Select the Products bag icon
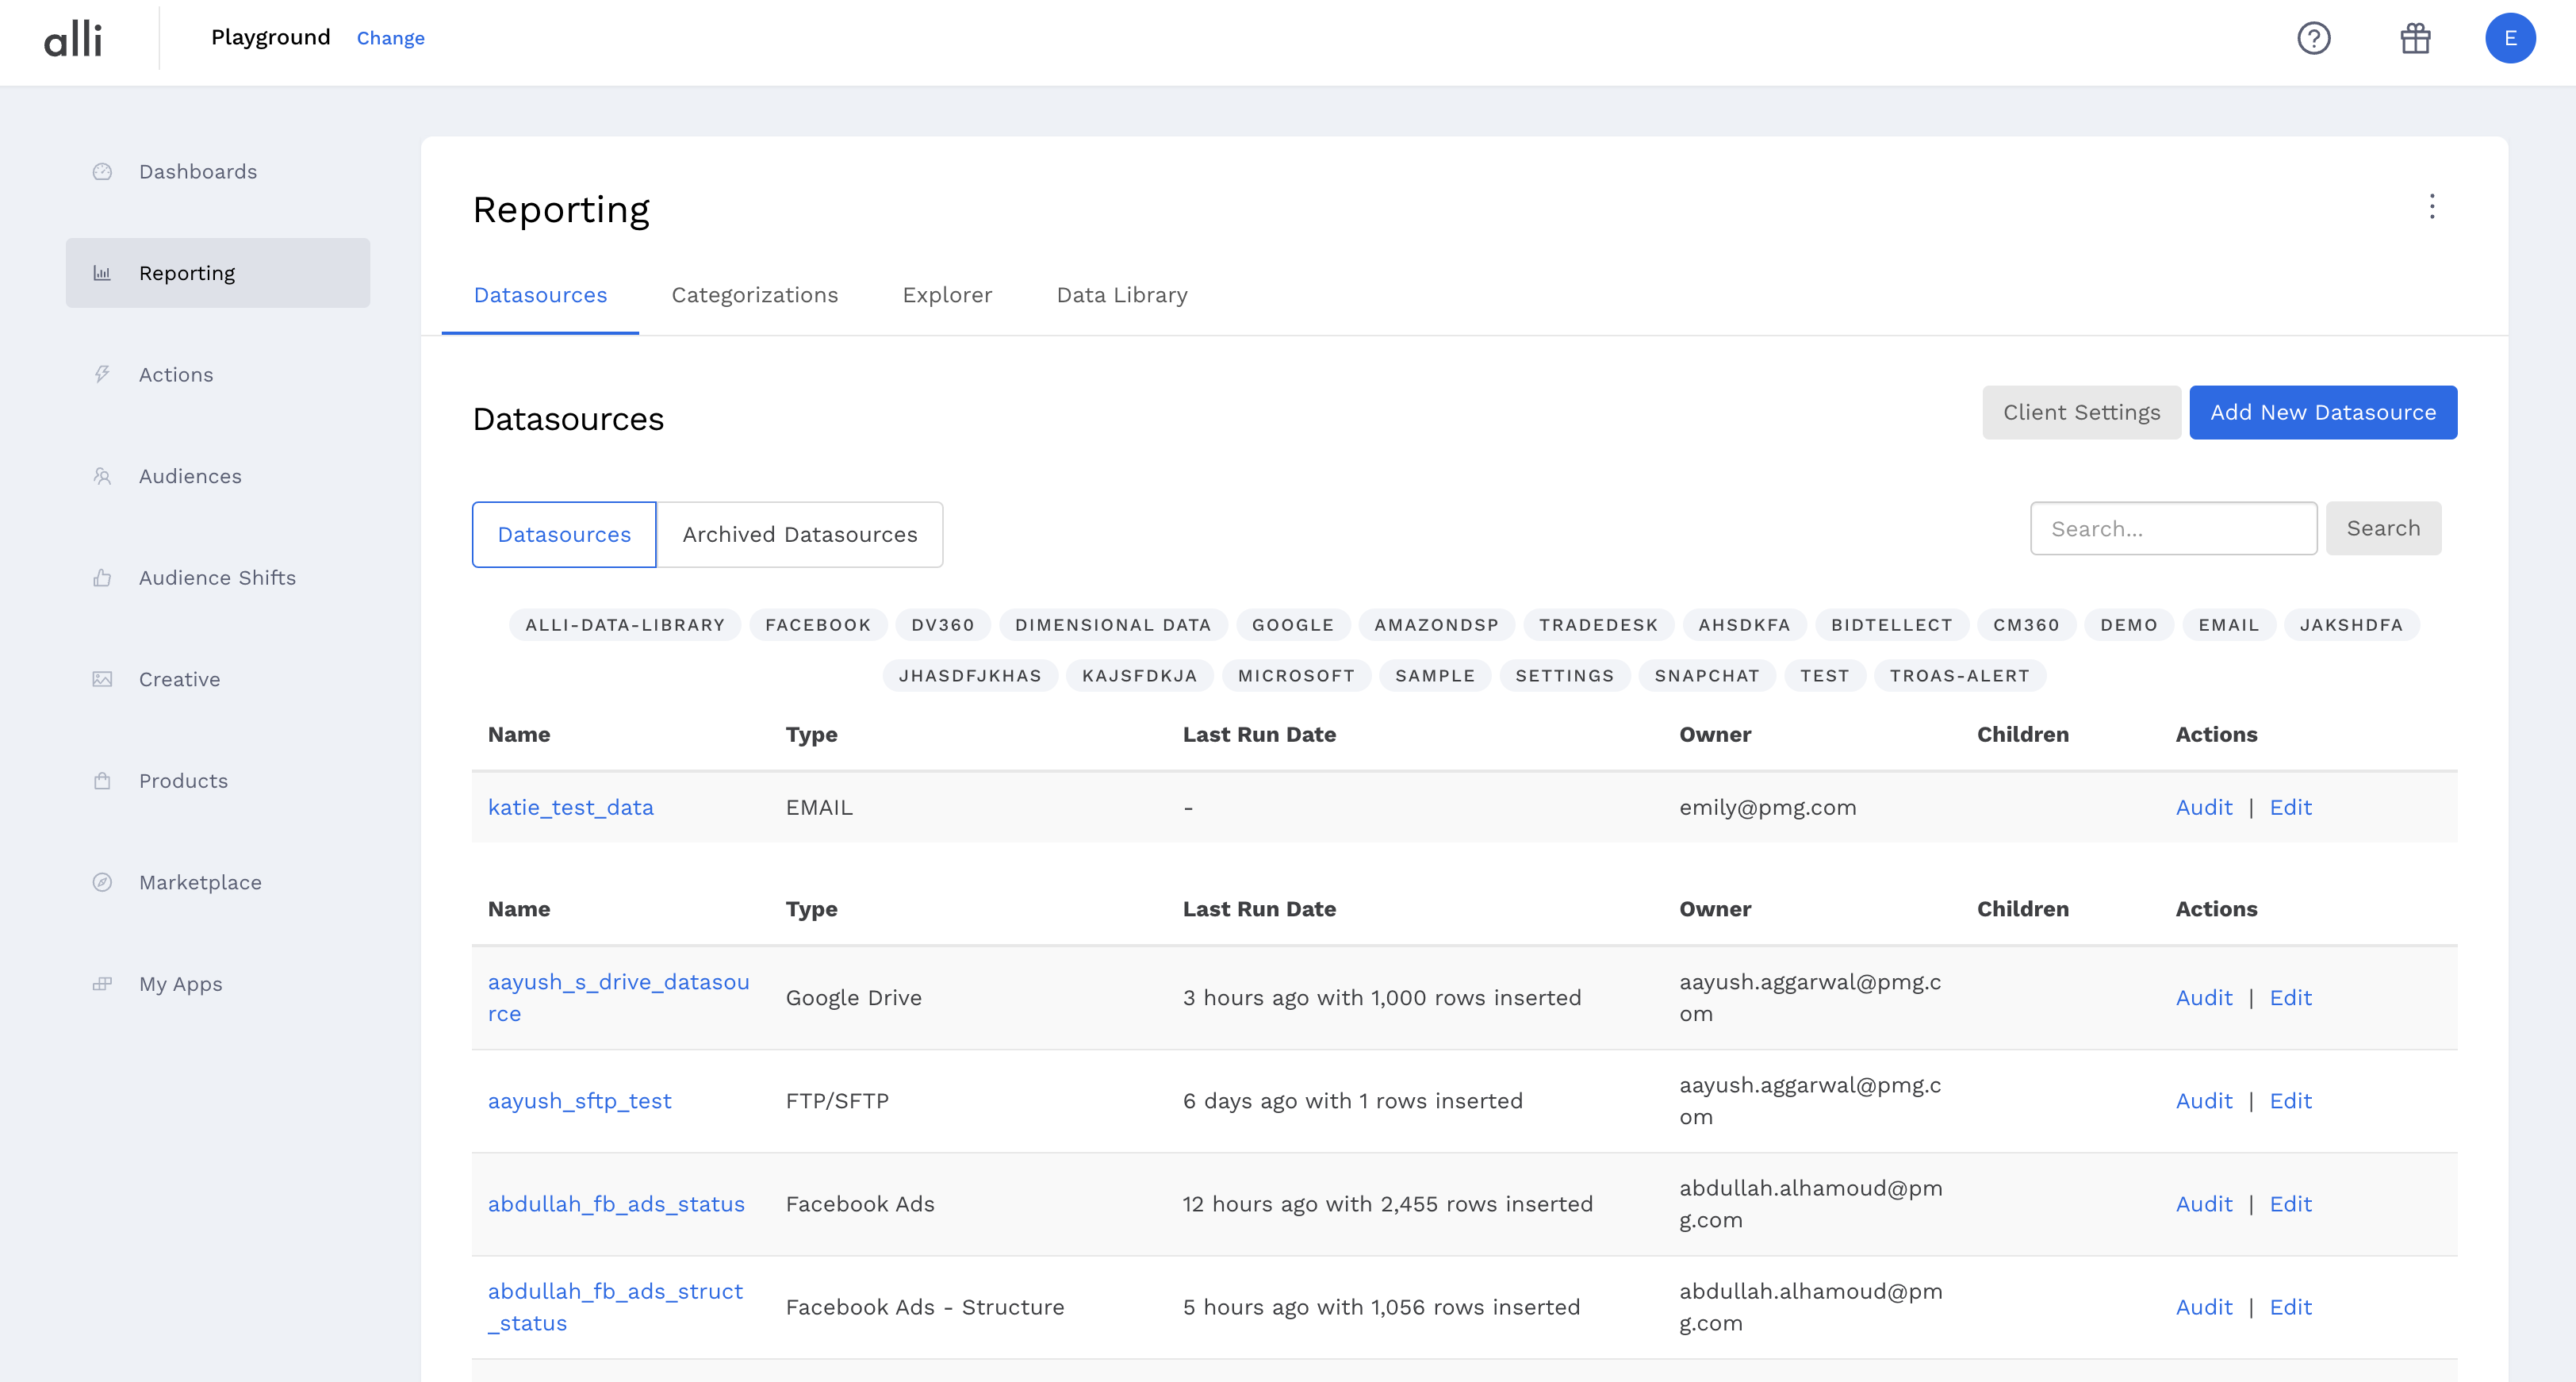The image size is (2576, 1382). [103, 780]
